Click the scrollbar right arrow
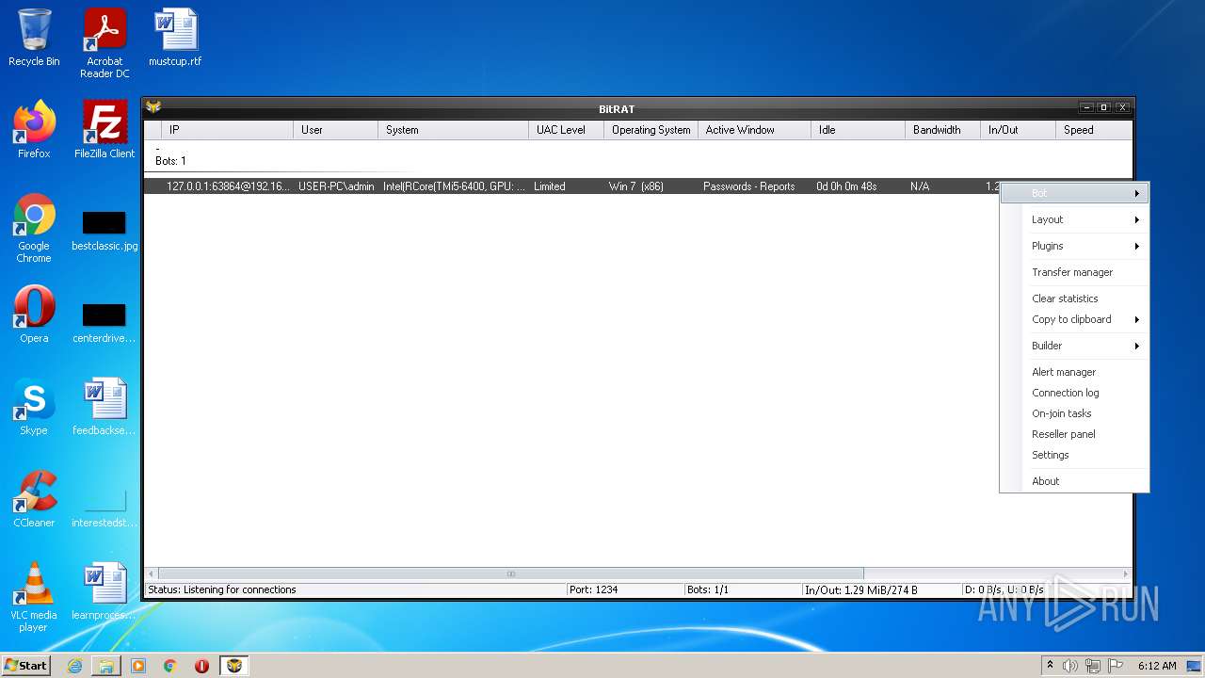 [1125, 573]
